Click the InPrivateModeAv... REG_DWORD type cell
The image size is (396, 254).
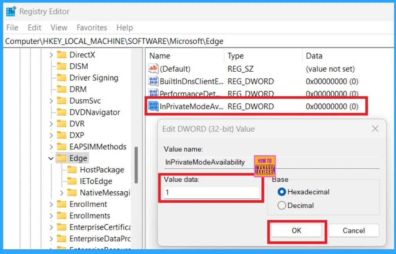click(x=251, y=106)
